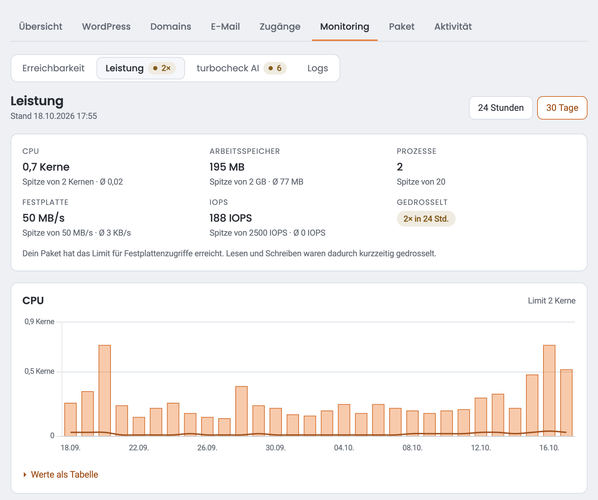
Task: Click the 12.10. axis date label
Action: pos(480,448)
